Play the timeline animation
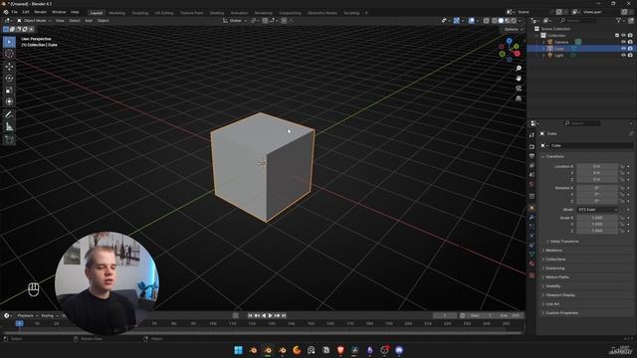 click(x=270, y=315)
